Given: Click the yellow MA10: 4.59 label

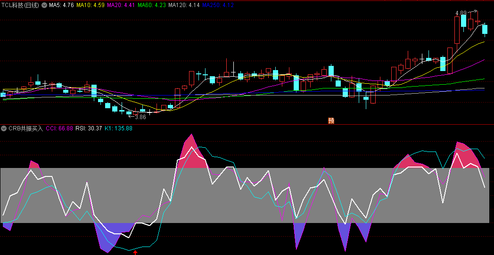Looking at the screenshot, I should (91, 5).
